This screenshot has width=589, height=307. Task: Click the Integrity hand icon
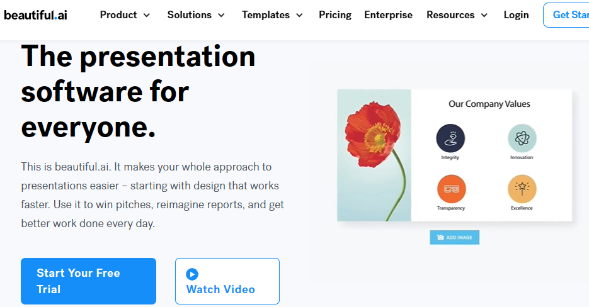(x=450, y=138)
